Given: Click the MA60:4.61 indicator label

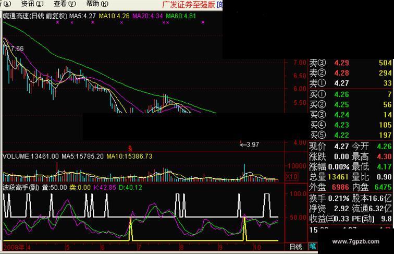Looking at the screenshot, I should [x=181, y=16].
